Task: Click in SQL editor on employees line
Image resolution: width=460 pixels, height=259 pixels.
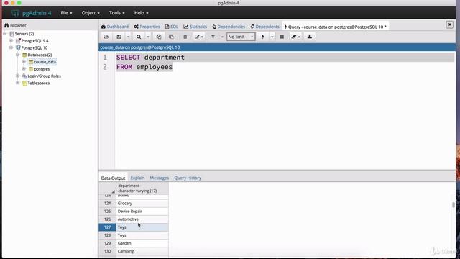Action: [155, 67]
